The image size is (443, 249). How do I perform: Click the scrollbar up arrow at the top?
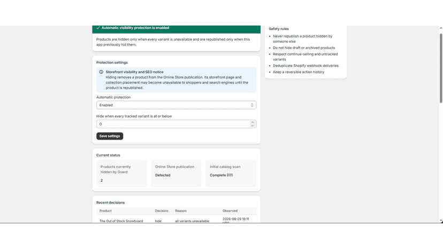coord(441,28)
